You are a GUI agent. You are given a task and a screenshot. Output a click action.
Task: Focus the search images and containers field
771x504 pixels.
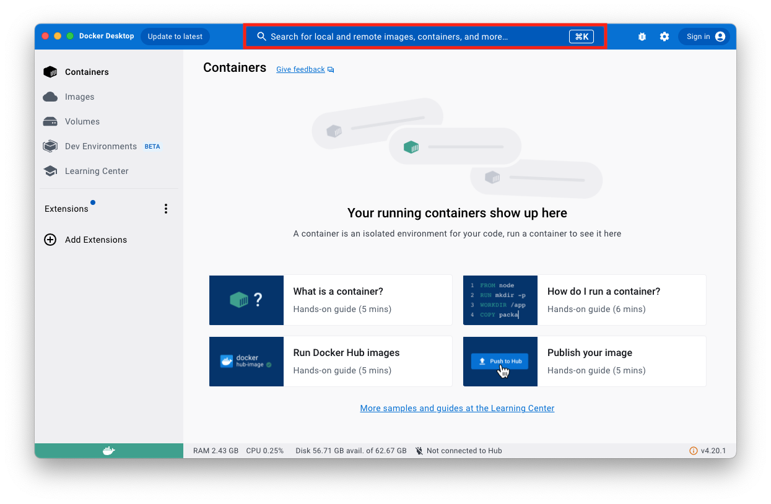pyautogui.click(x=425, y=37)
